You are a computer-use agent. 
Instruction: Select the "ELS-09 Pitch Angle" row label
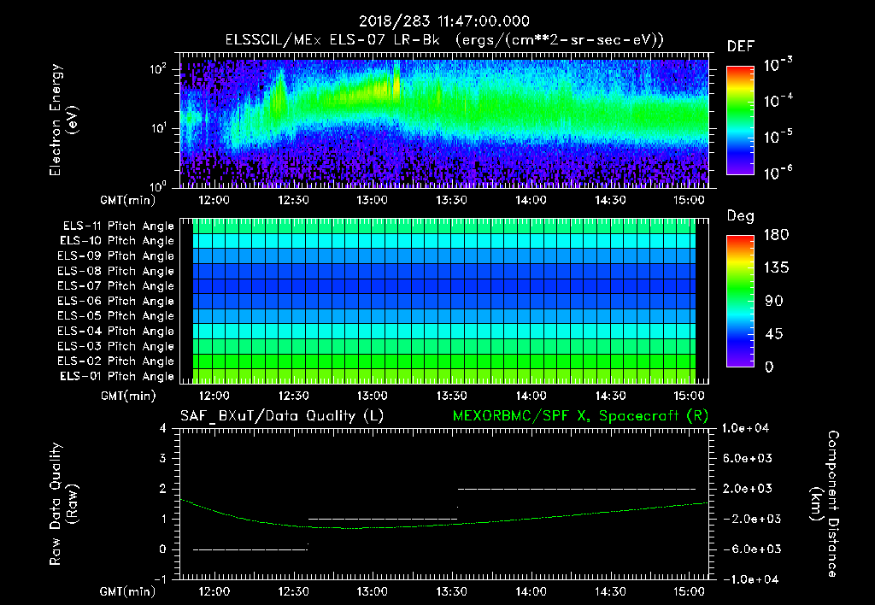[x=116, y=256]
